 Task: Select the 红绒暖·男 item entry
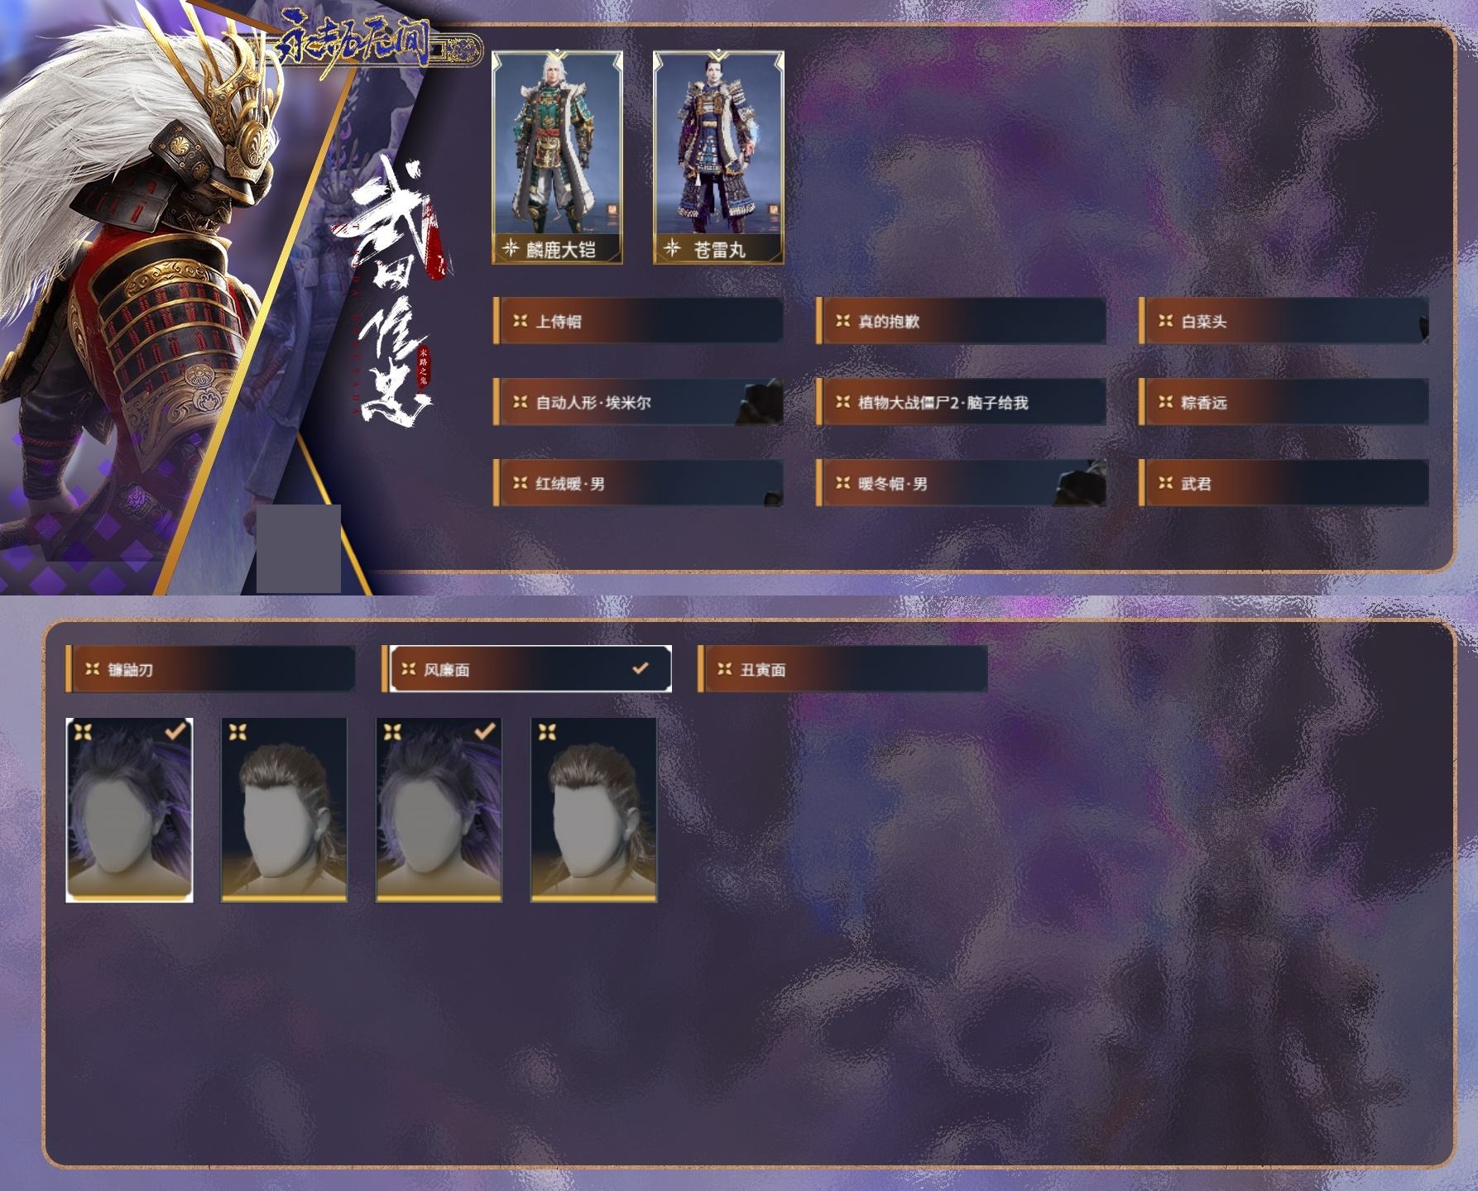point(638,483)
